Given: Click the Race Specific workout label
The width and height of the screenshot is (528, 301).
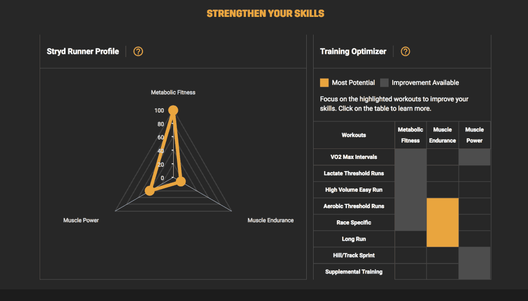Looking at the screenshot, I should 354,222.
